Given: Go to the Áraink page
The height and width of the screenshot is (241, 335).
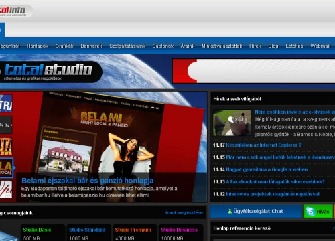Looking at the screenshot, I should tap(188, 46).
